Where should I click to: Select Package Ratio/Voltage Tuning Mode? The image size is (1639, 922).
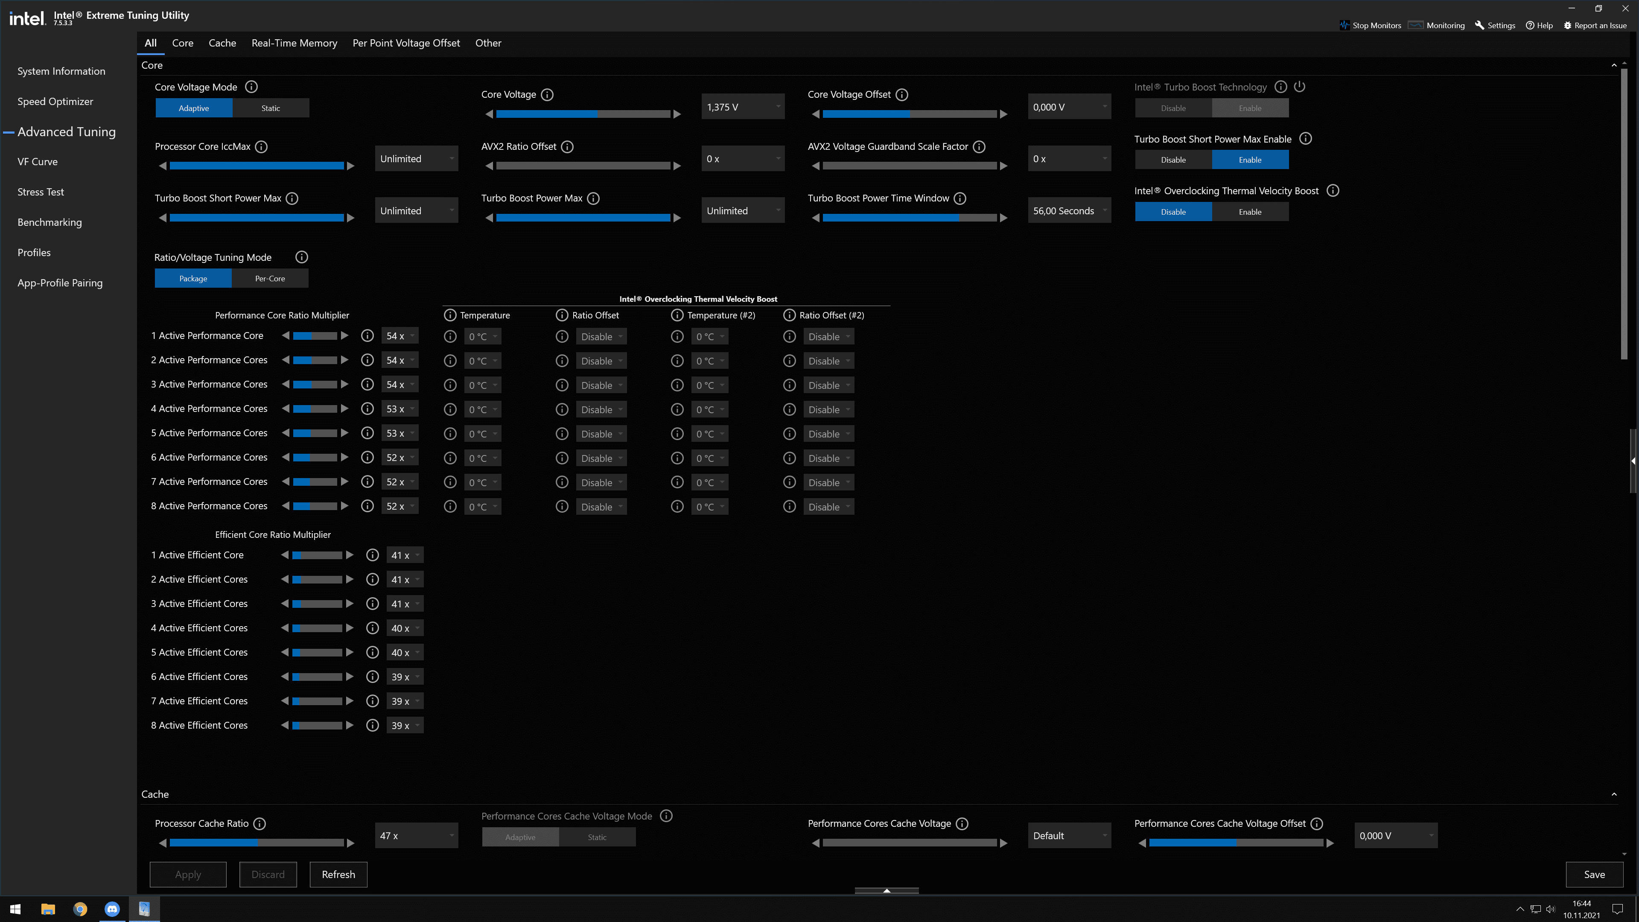pos(193,278)
